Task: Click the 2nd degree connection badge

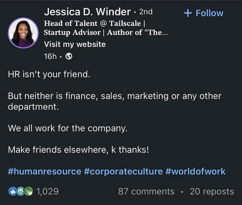Action: pos(146,12)
